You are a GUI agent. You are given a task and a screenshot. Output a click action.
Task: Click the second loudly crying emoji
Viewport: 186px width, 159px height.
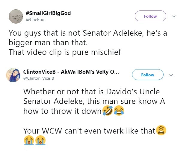[40, 140]
